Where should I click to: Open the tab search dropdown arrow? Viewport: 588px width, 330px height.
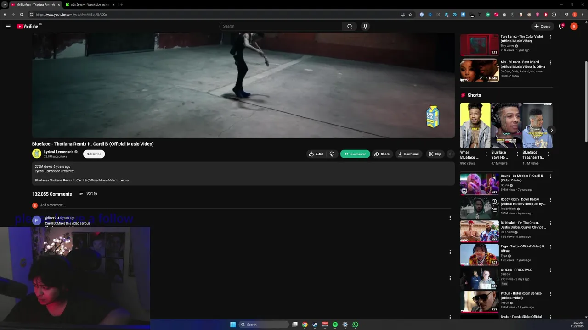click(x=4, y=5)
